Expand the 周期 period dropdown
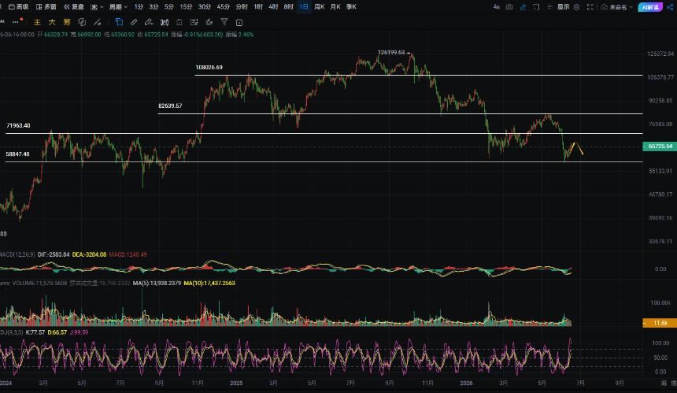Image resolution: width=677 pixels, height=393 pixels. tap(118, 7)
